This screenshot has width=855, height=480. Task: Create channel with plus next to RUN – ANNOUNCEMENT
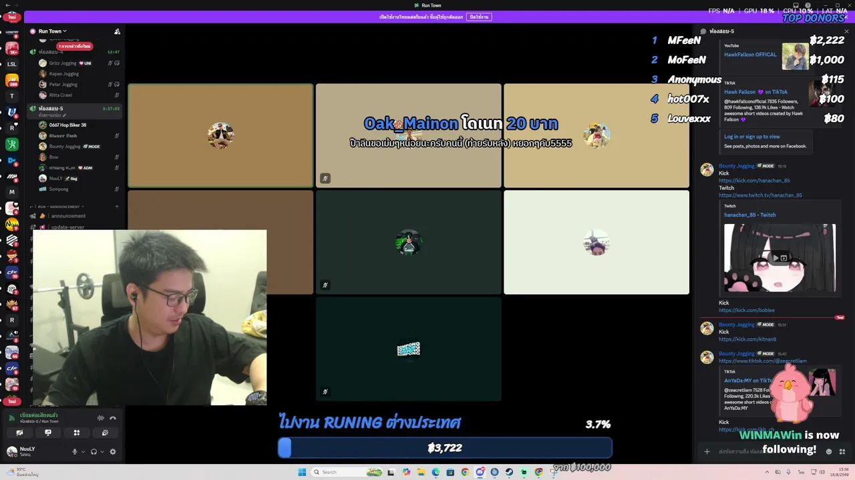pos(116,207)
